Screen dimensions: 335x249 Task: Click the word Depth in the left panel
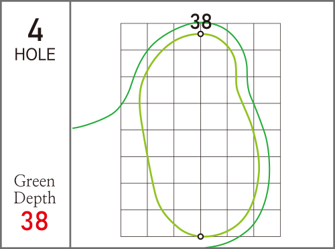[35, 198]
